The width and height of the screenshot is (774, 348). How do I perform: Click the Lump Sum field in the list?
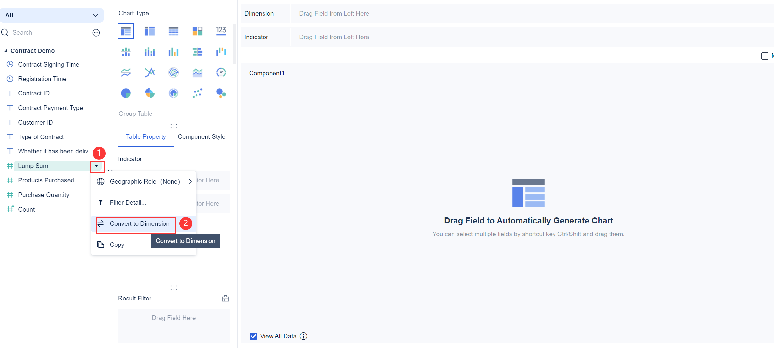(x=33, y=166)
